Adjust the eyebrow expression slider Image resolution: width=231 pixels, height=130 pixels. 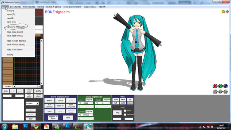coord(86,118)
